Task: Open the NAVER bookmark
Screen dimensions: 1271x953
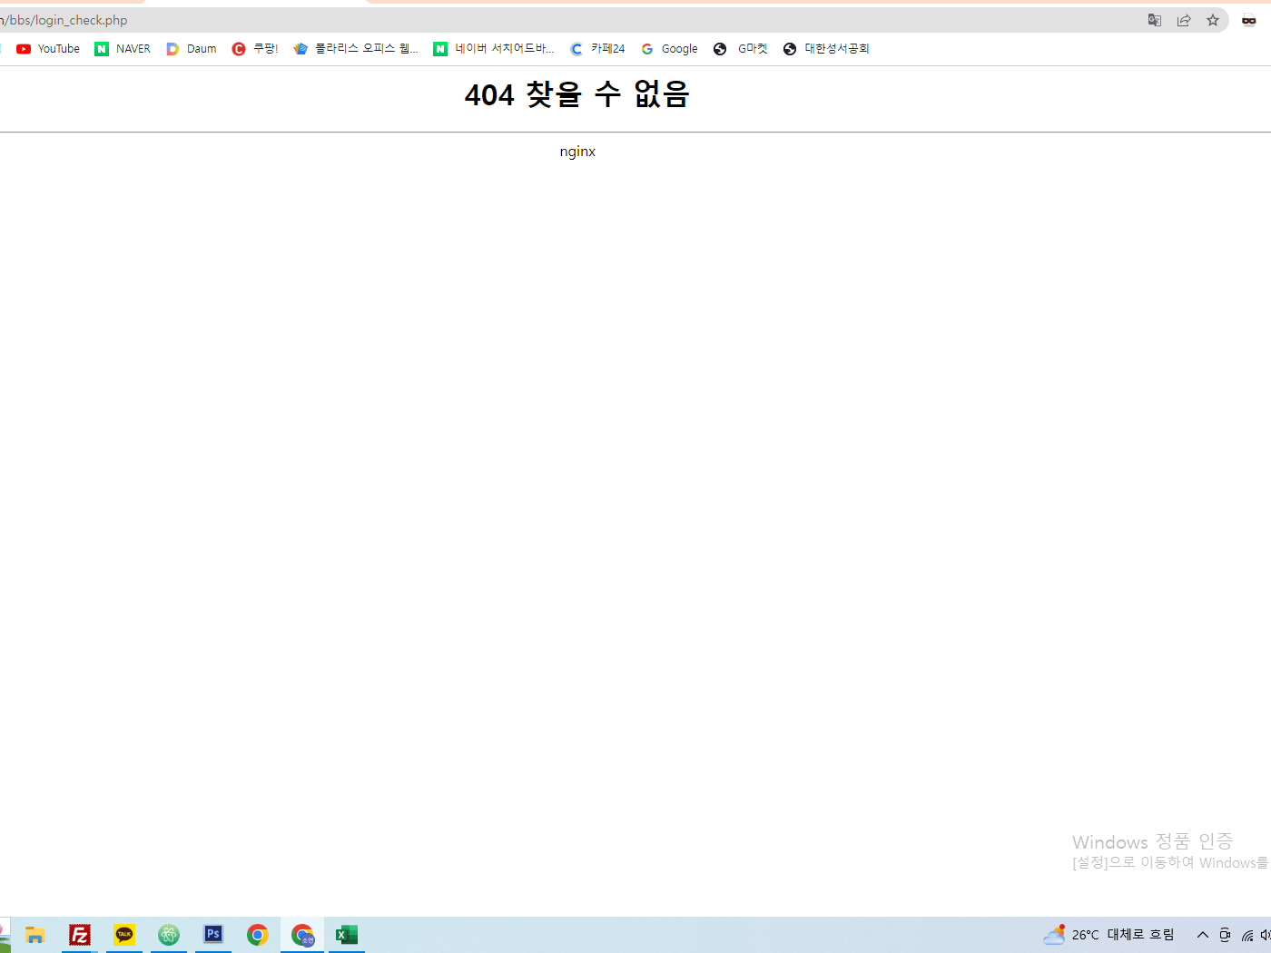Action: [x=123, y=49]
